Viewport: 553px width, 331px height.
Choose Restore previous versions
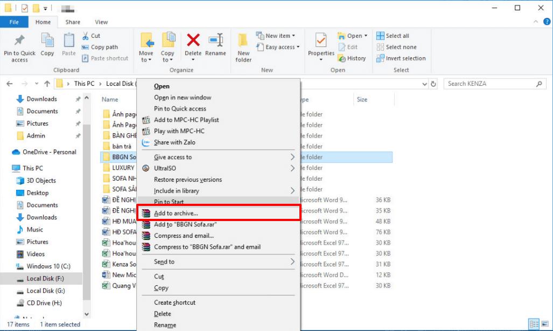[218, 180]
